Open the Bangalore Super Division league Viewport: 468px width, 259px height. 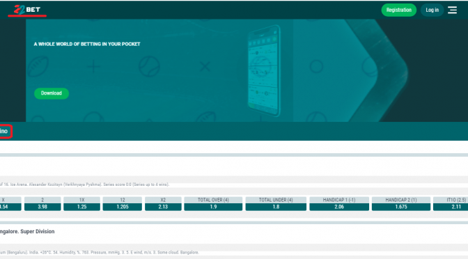pos(27,232)
